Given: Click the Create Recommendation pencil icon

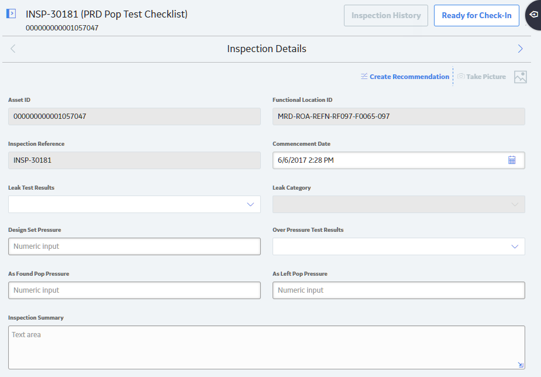Looking at the screenshot, I should (x=364, y=76).
